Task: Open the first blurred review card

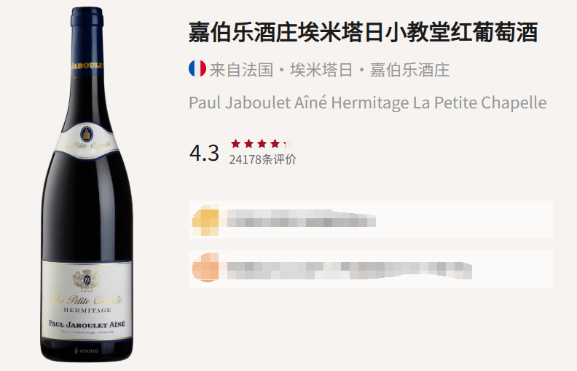Action: pos(371,220)
